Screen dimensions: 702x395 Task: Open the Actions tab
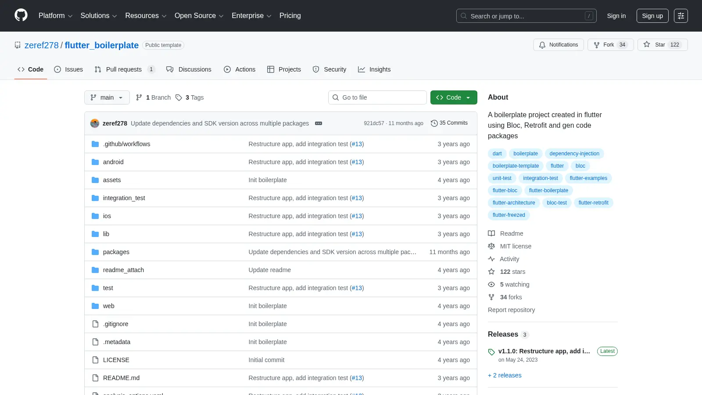point(240,69)
